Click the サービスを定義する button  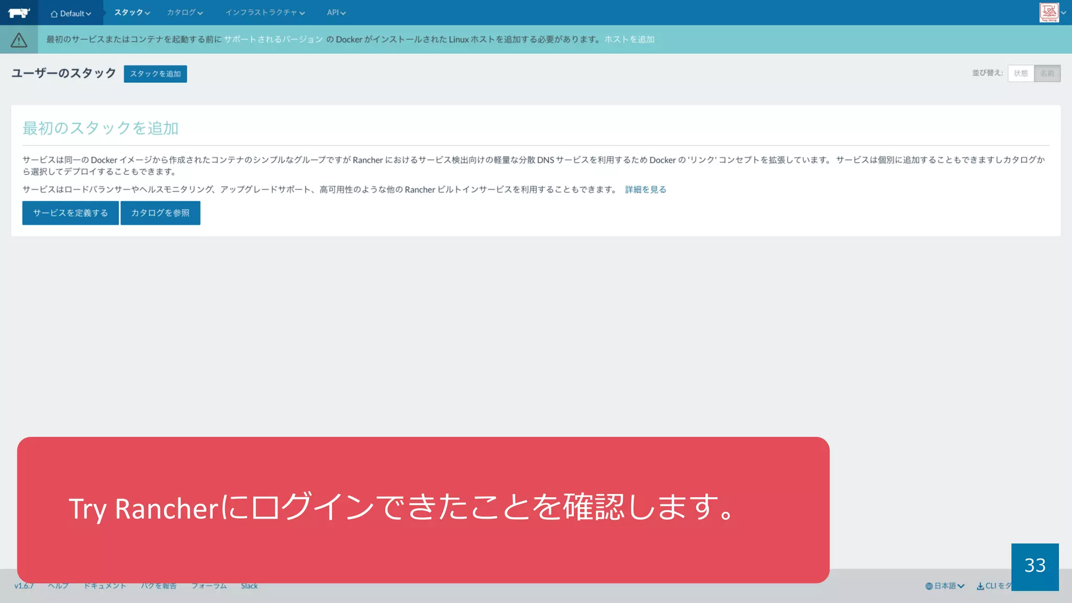[71, 213]
